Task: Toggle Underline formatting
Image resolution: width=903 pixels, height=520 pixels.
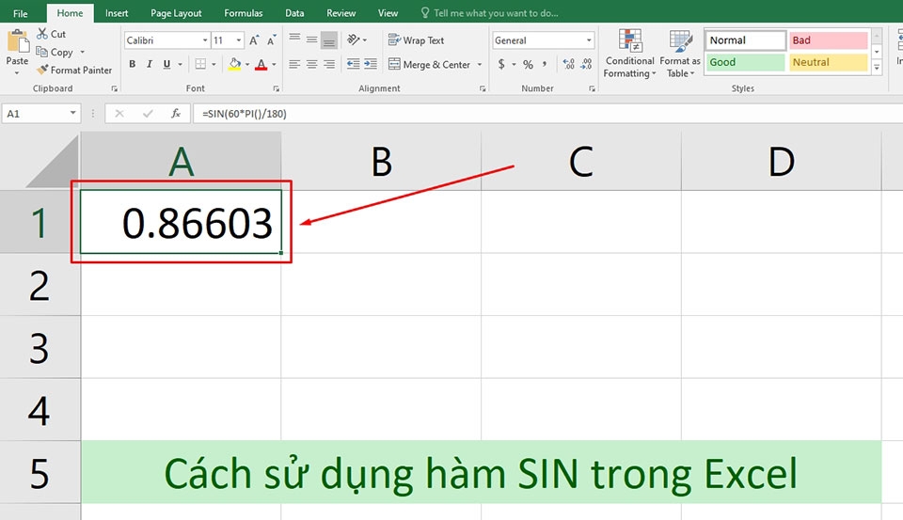Action: tap(167, 64)
